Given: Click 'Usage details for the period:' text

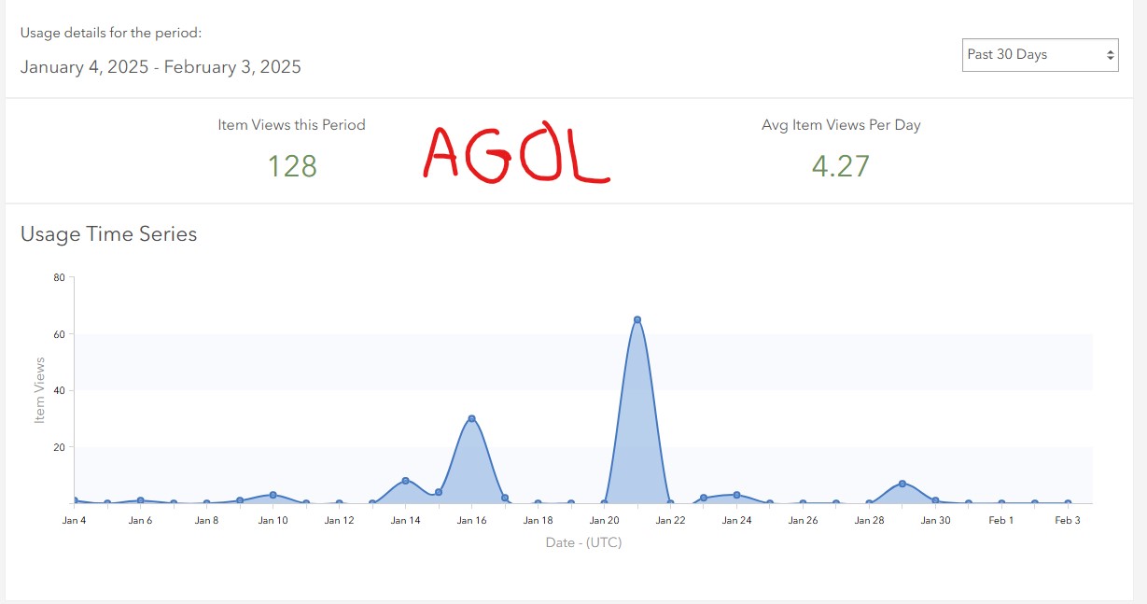Looking at the screenshot, I should (111, 33).
